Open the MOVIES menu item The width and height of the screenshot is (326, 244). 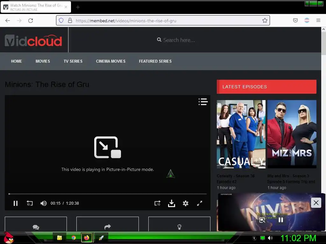point(43,61)
